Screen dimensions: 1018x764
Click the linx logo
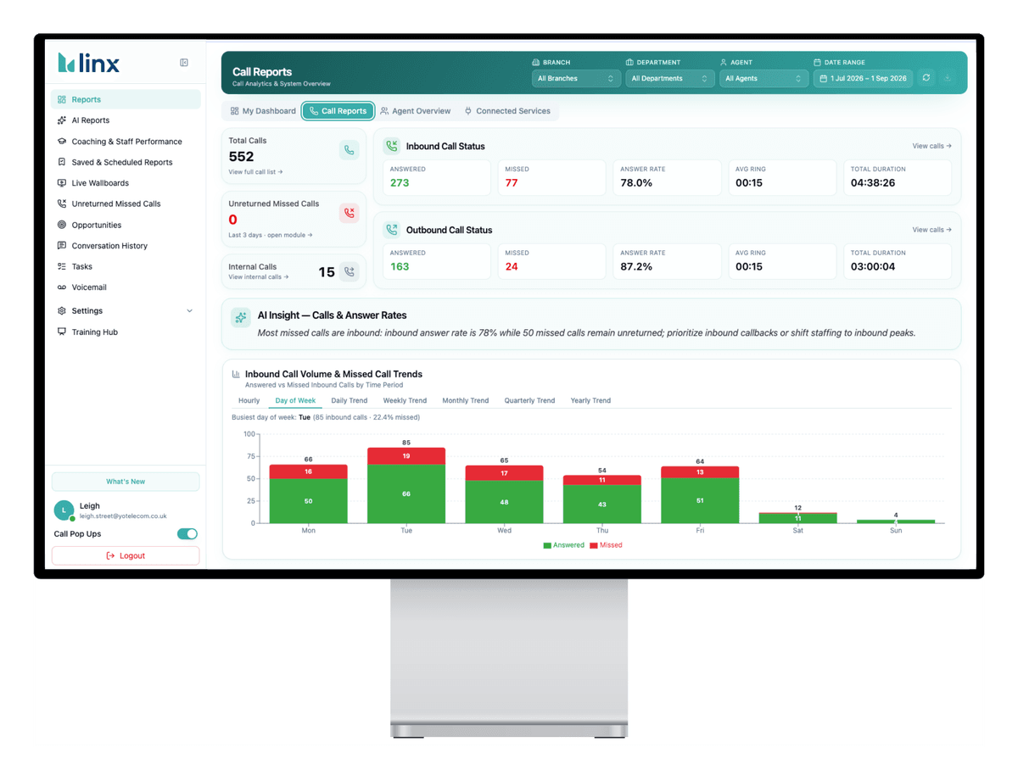coord(88,62)
